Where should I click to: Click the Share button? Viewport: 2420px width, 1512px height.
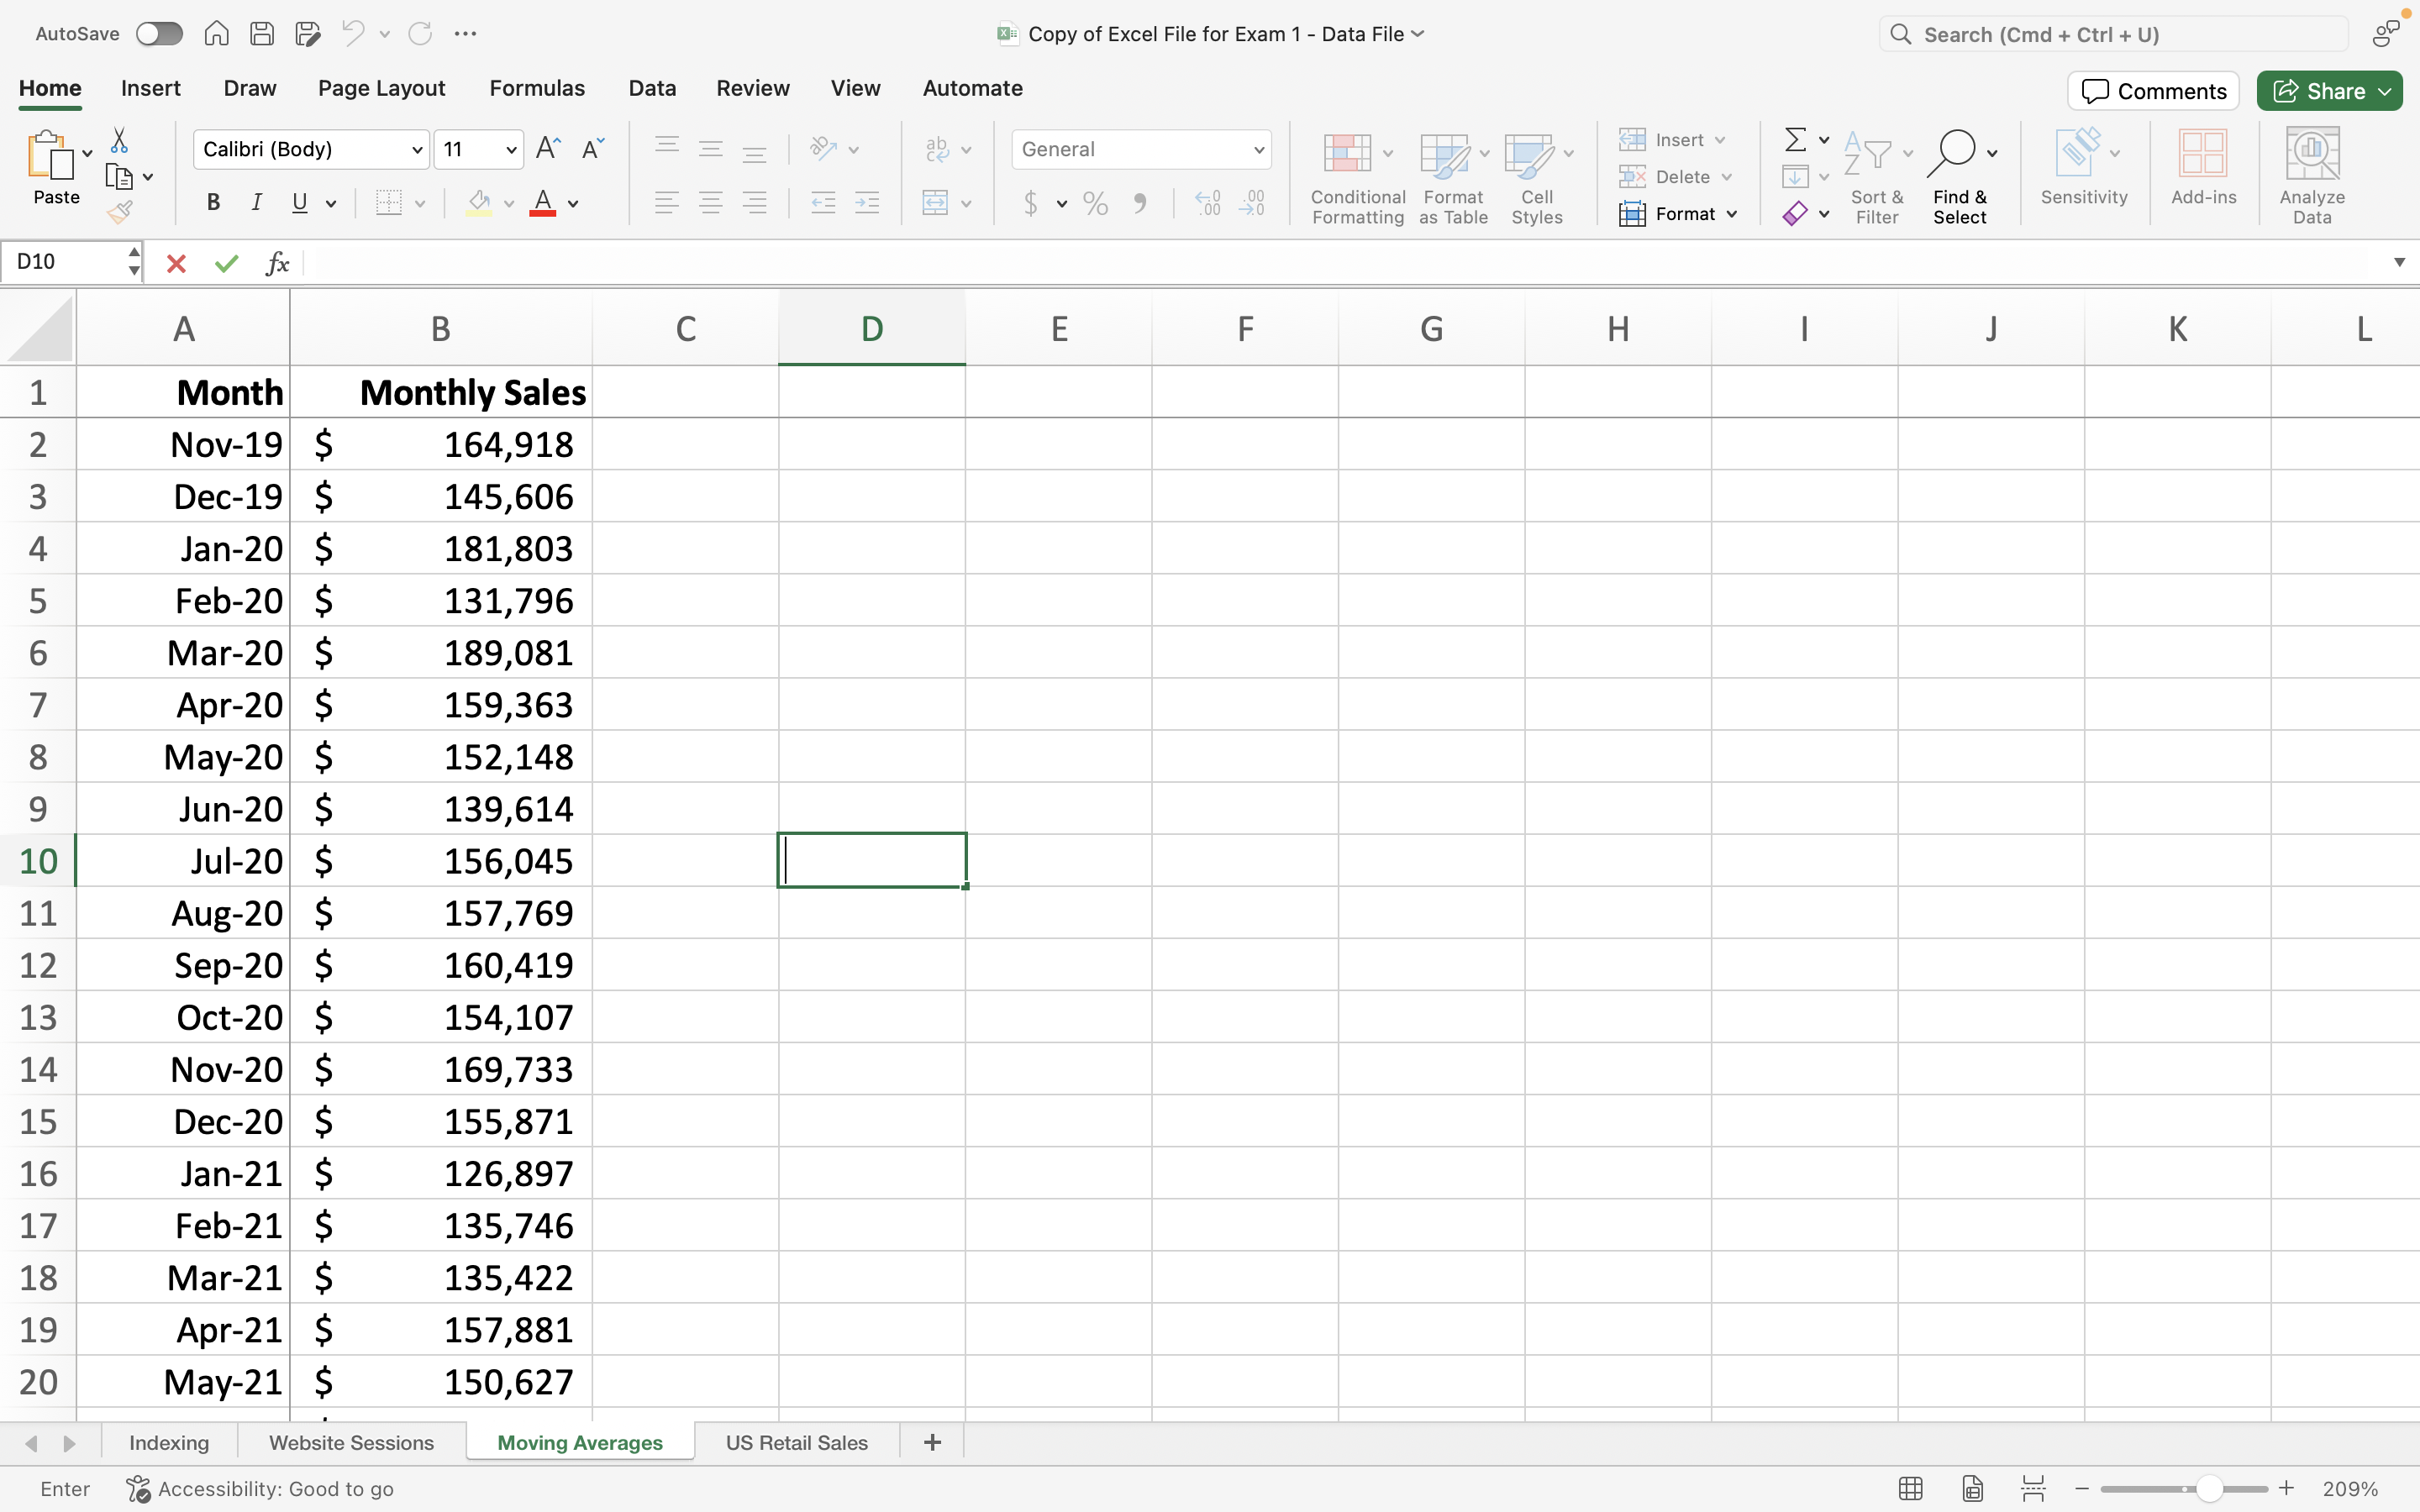(x=2329, y=89)
